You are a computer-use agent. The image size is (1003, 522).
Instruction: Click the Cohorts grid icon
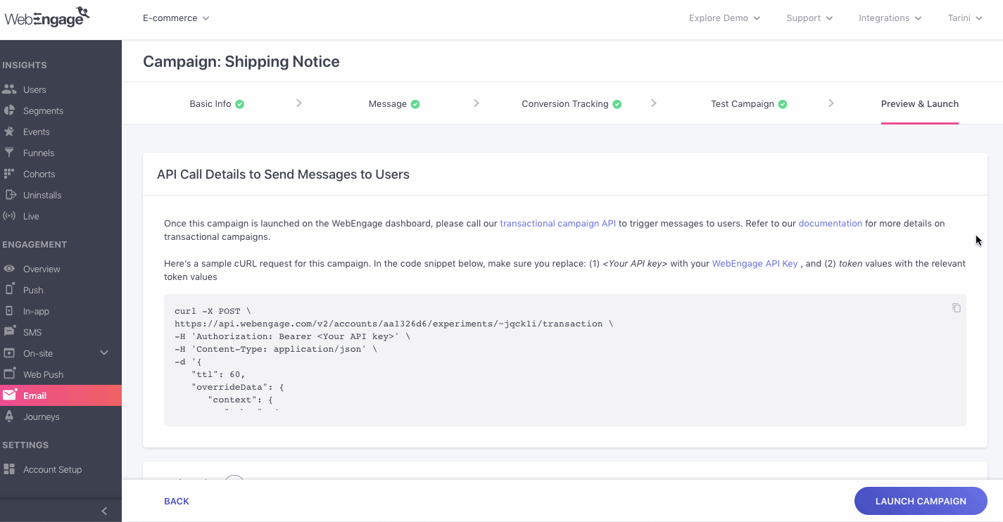pyautogui.click(x=9, y=174)
